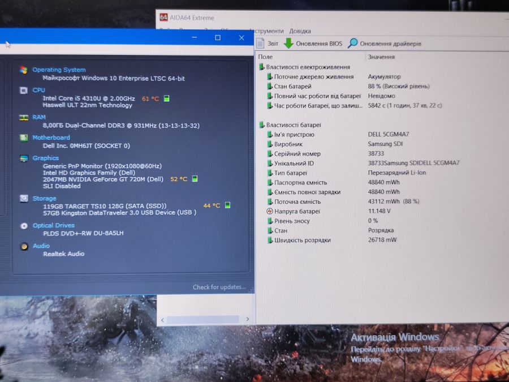Click the value 26718 mW

coord(382,240)
